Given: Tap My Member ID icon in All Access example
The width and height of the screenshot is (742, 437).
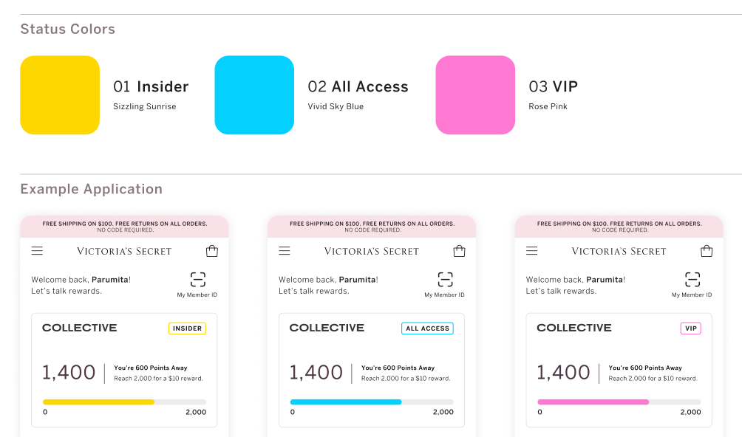Looking at the screenshot, I should tap(445, 280).
